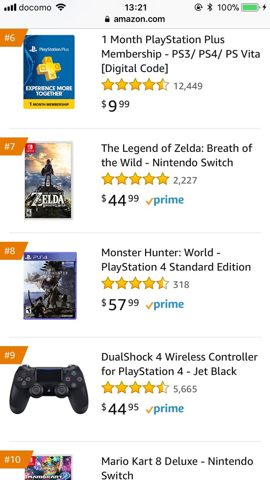Open Monster Hunter: World Standard Edition title
Screen dimensions: 270x480
pyautogui.click(x=175, y=259)
